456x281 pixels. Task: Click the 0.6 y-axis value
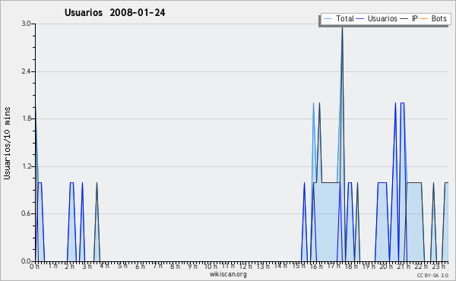tap(26, 213)
